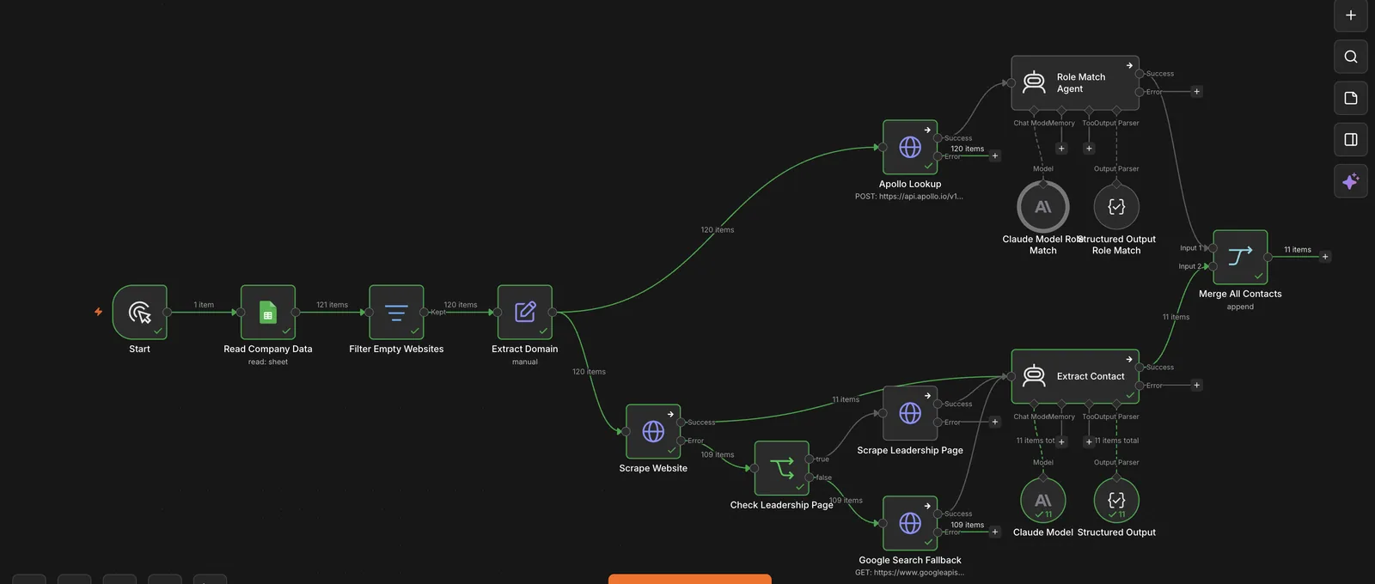Add Tool sub-node to Extract Contact
Screen dimensions: 1375x584
coord(1089,441)
